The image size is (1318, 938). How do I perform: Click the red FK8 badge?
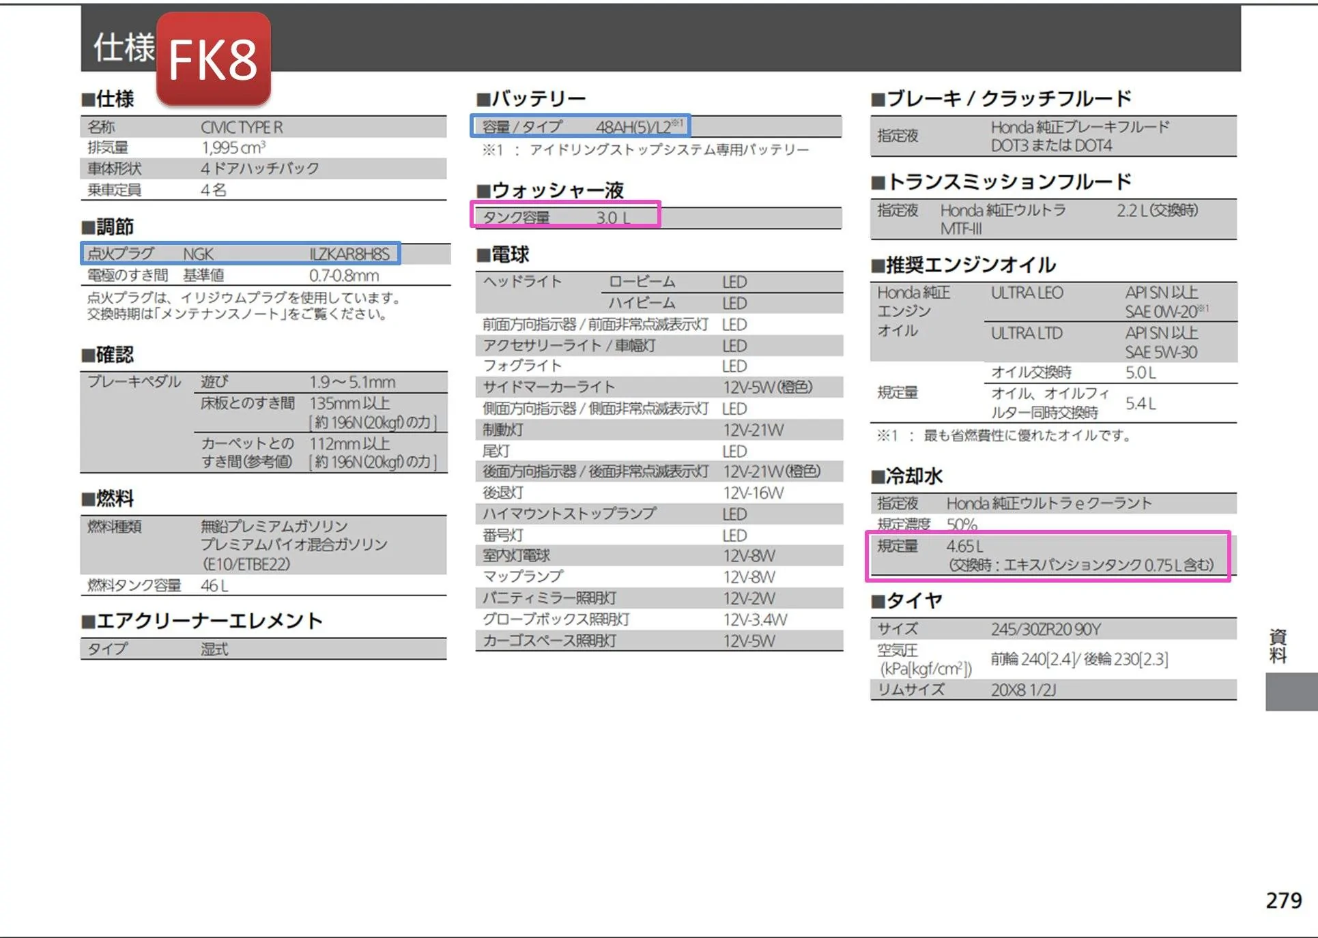coord(213,59)
